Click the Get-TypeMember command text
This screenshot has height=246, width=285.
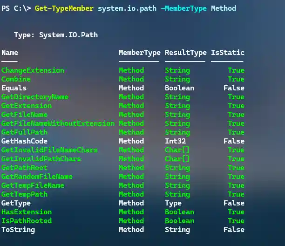64,8
